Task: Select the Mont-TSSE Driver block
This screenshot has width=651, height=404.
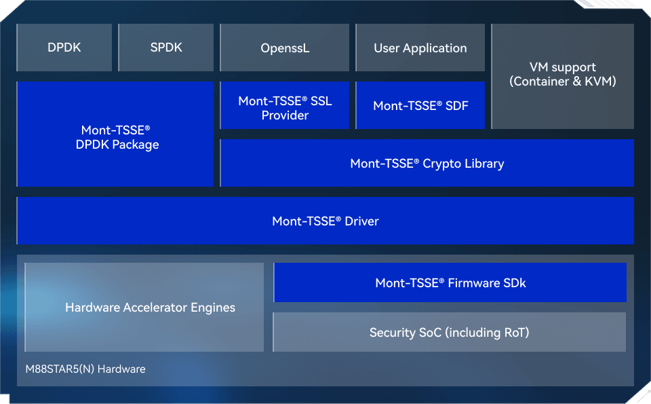Action: 325,221
